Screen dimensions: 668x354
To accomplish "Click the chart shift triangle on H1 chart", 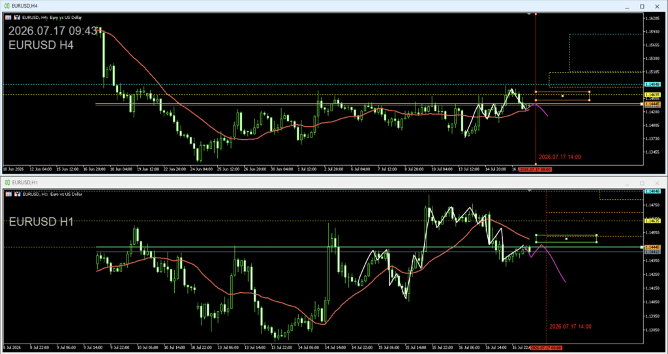I will [x=529, y=191].
